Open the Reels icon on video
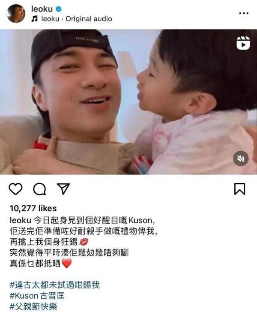 [x=243, y=43]
